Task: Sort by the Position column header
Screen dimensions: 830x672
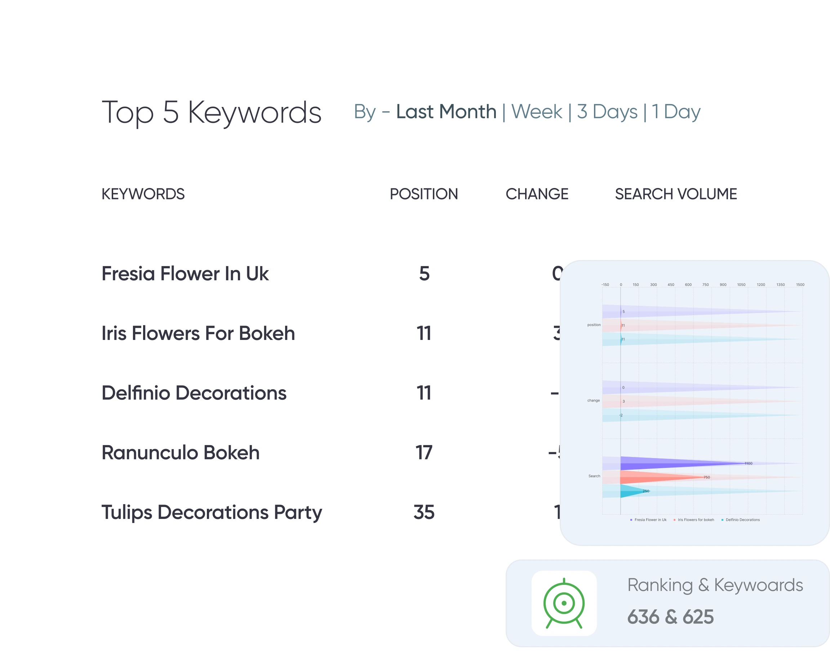Action: tap(424, 194)
